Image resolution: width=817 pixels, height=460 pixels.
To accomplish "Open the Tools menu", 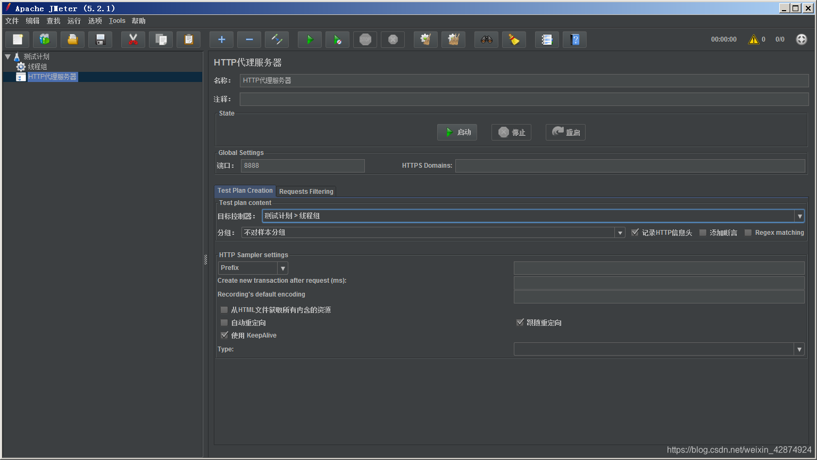I will [117, 21].
